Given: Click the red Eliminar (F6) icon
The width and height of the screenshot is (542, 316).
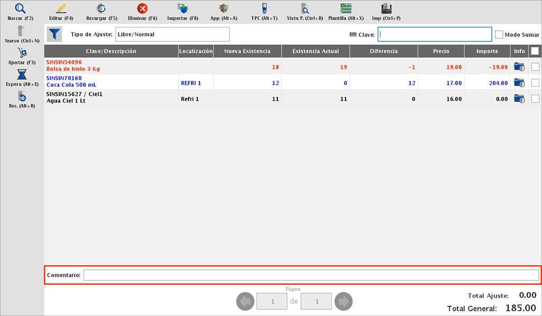Looking at the screenshot, I should click(142, 9).
